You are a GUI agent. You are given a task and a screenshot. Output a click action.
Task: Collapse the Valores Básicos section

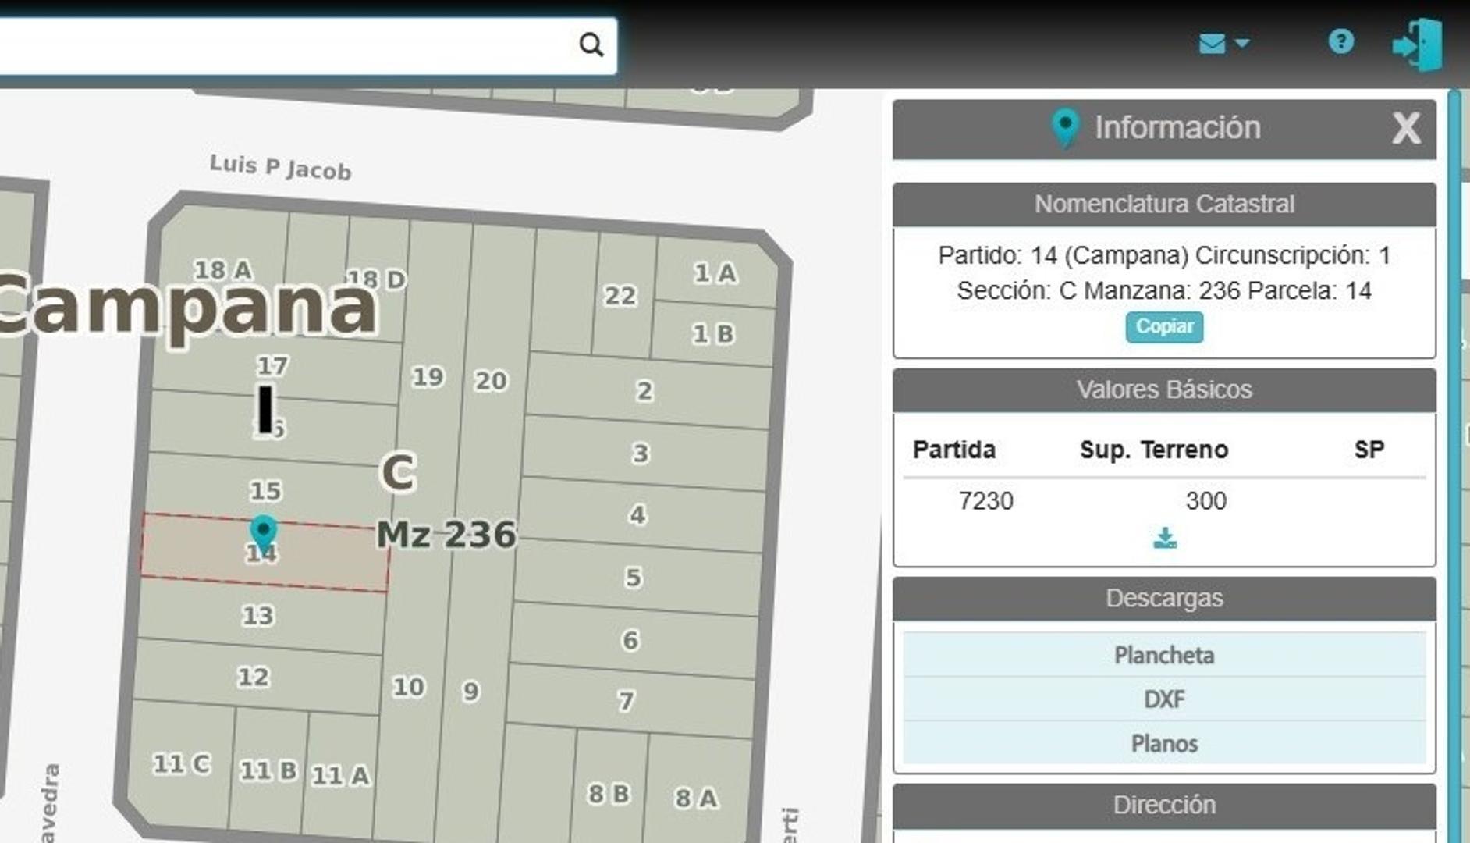(1163, 389)
